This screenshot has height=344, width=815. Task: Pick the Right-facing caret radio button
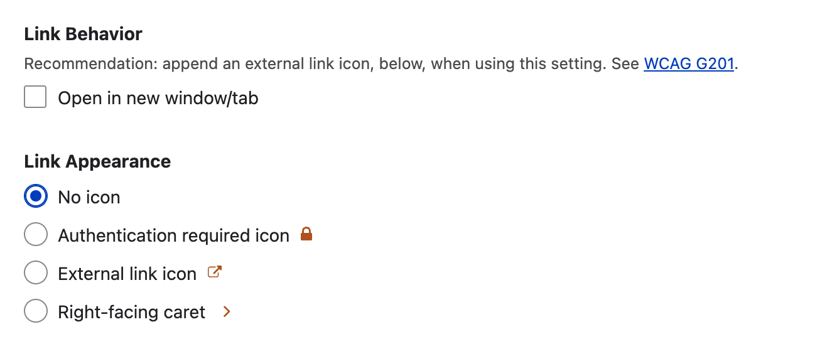(x=36, y=311)
